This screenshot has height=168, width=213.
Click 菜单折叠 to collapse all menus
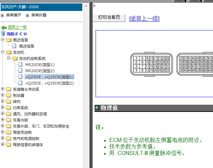point(39,15)
